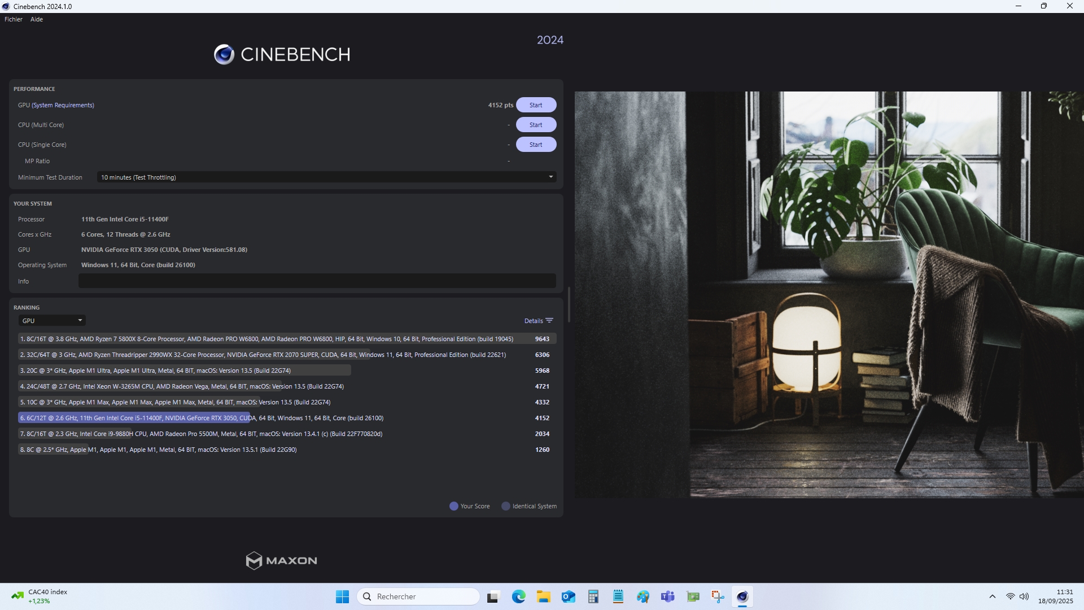Open Paint from taskbar
1084x610 pixels.
pyautogui.click(x=642, y=596)
